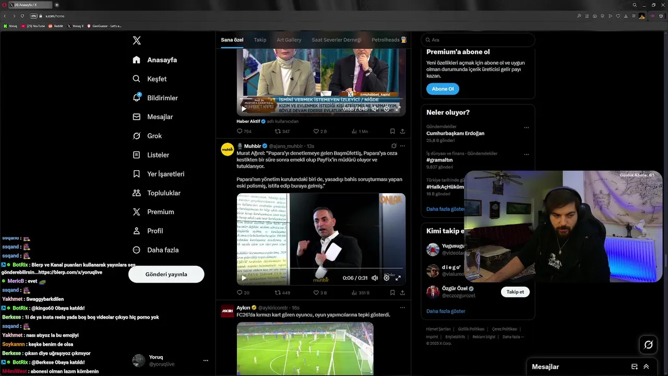The height and width of the screenshot is (376, 668).
Task: Share the Haber Aktif post
Action: click(402, 132)
